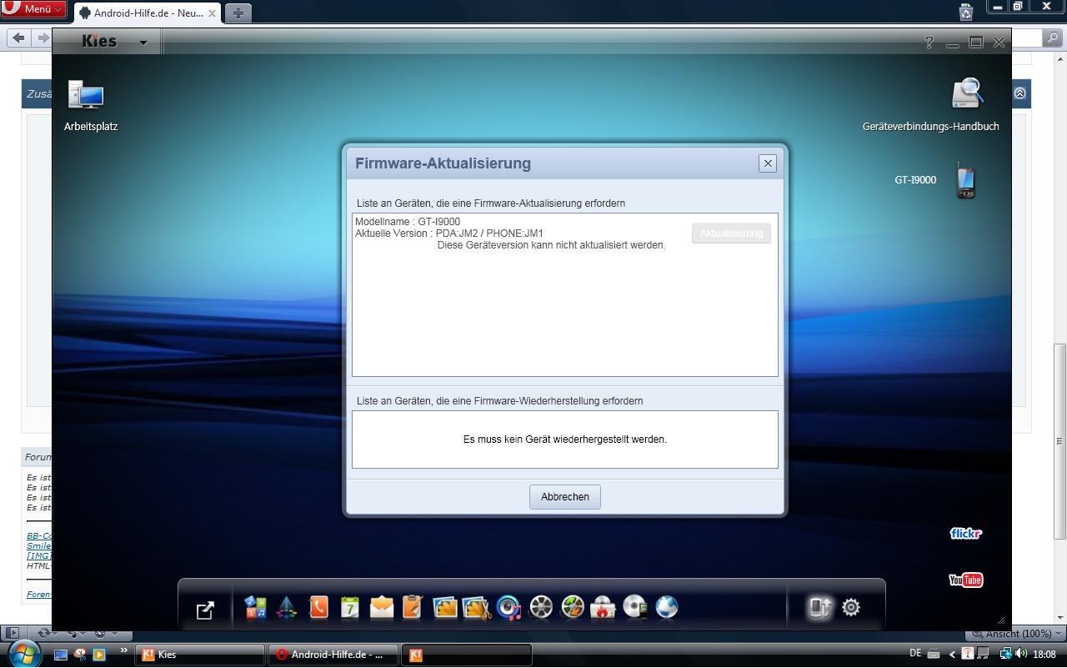Switch to the Android-Hilfe.de browser tab
The height and width of the screenshot is (668, 1067).
point(148,13)
